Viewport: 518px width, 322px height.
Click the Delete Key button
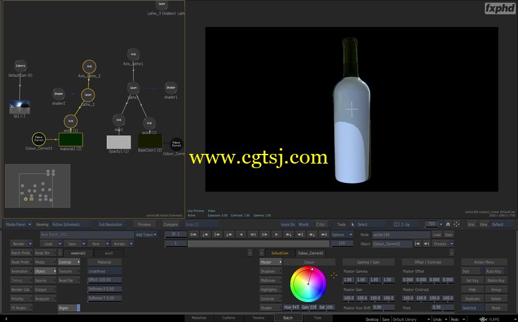[x=495, y=281]
